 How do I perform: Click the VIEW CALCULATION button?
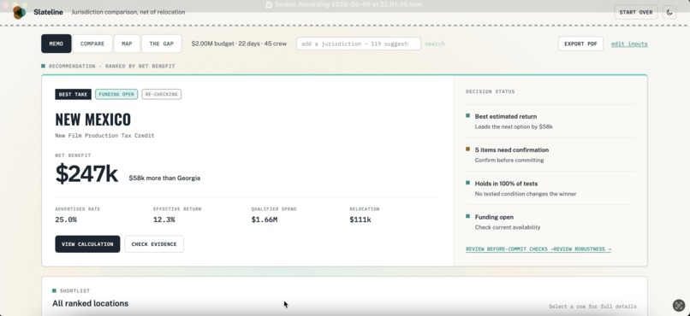[87, 244]
